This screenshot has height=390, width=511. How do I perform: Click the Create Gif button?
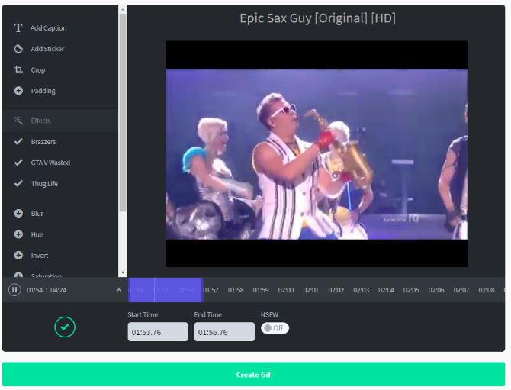pyautogui.click(x=253, y=374)
